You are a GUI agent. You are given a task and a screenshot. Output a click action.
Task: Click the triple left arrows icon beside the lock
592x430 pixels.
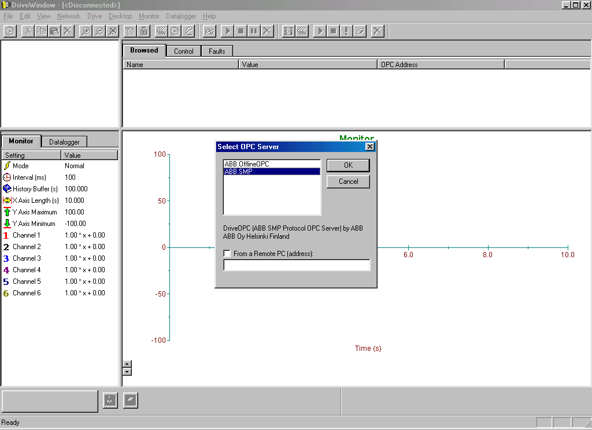161,31
